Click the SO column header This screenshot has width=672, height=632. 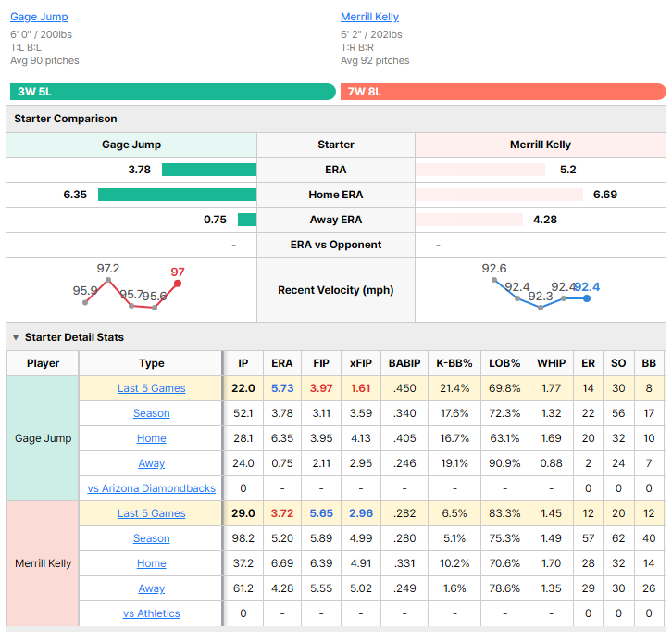(x=618, y=363)
